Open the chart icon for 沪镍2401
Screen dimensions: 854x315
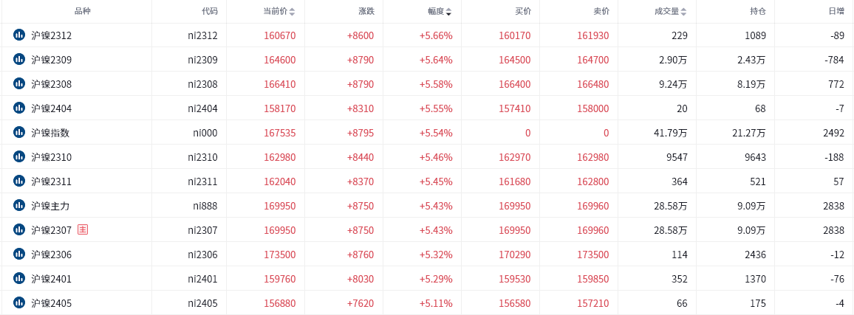(19, 279)
